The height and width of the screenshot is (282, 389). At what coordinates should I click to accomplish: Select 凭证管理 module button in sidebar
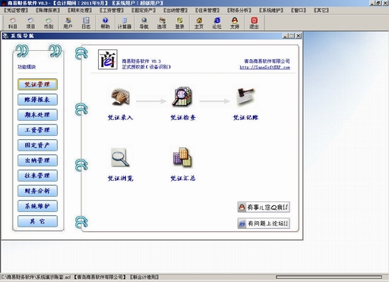coord(37,84)
